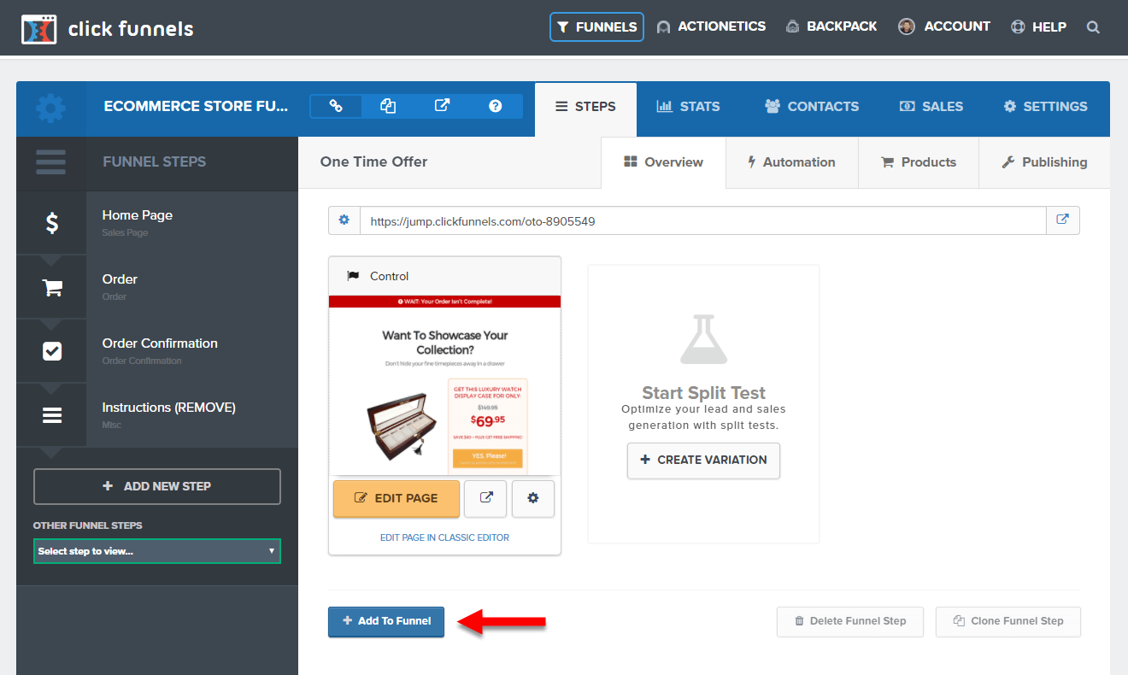This screenshot has height=675, width=1128.
Task: Click the Control flag icon
Action: click(353, 276)
